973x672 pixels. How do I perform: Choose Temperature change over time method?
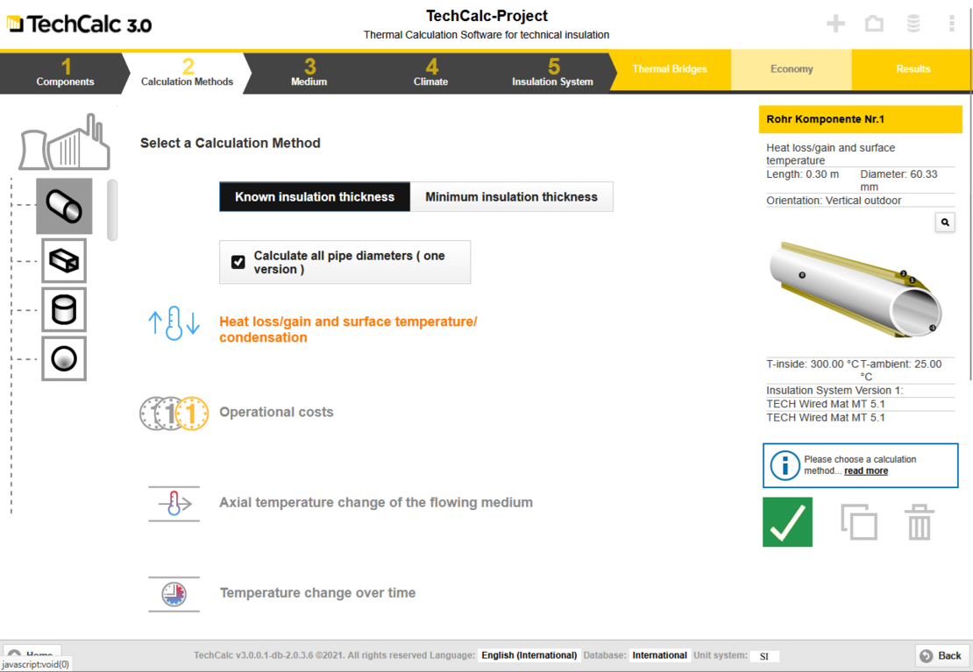click(317, 592)
